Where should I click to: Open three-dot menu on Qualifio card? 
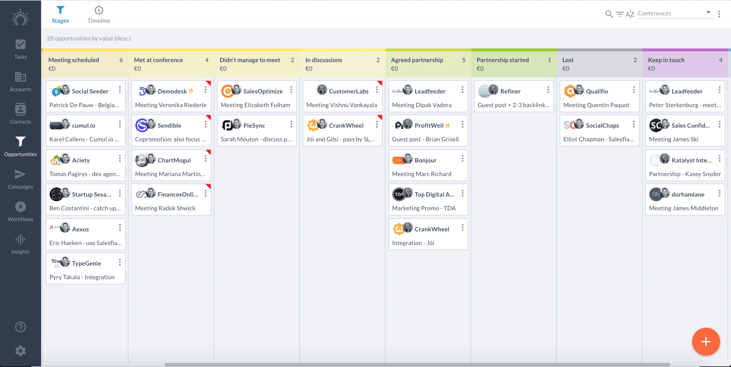(634, 89)
